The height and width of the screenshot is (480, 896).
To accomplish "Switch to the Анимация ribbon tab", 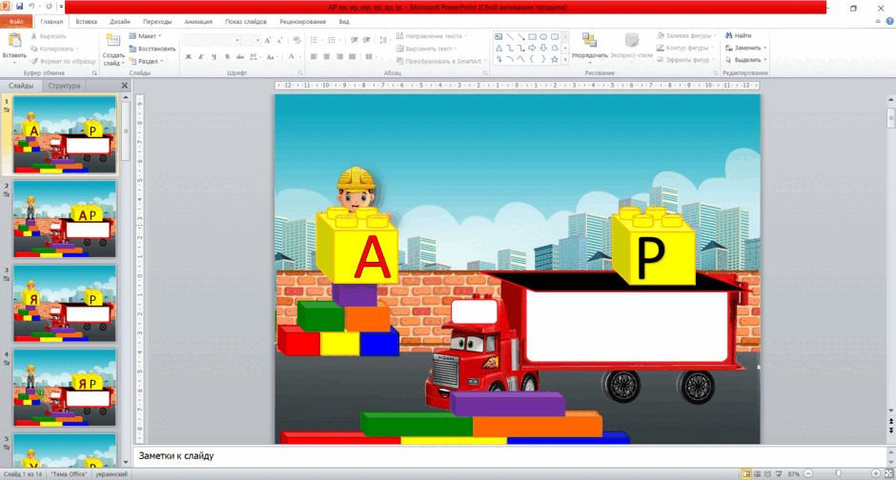I will tap(198, 22).
